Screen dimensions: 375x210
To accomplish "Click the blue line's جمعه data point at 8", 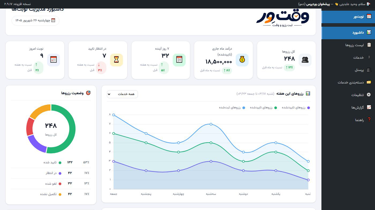I will pyautogui.click(x=114, y=115).
